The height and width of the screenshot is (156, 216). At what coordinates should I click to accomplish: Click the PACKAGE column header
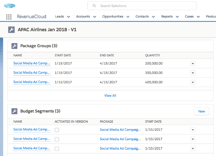tap(107, 122)
